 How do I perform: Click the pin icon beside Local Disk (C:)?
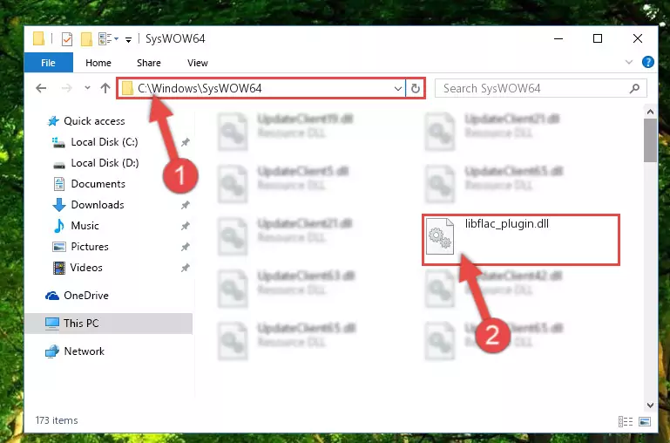click(185, 142)
